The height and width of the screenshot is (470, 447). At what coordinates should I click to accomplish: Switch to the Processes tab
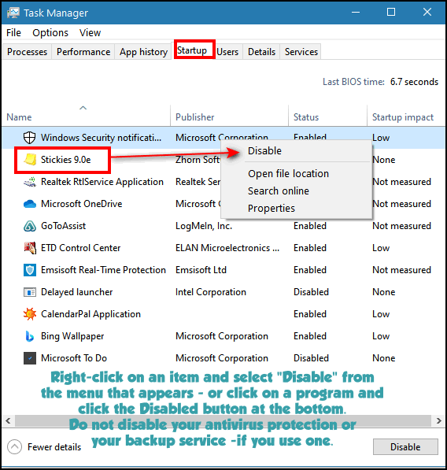(28, 52)
